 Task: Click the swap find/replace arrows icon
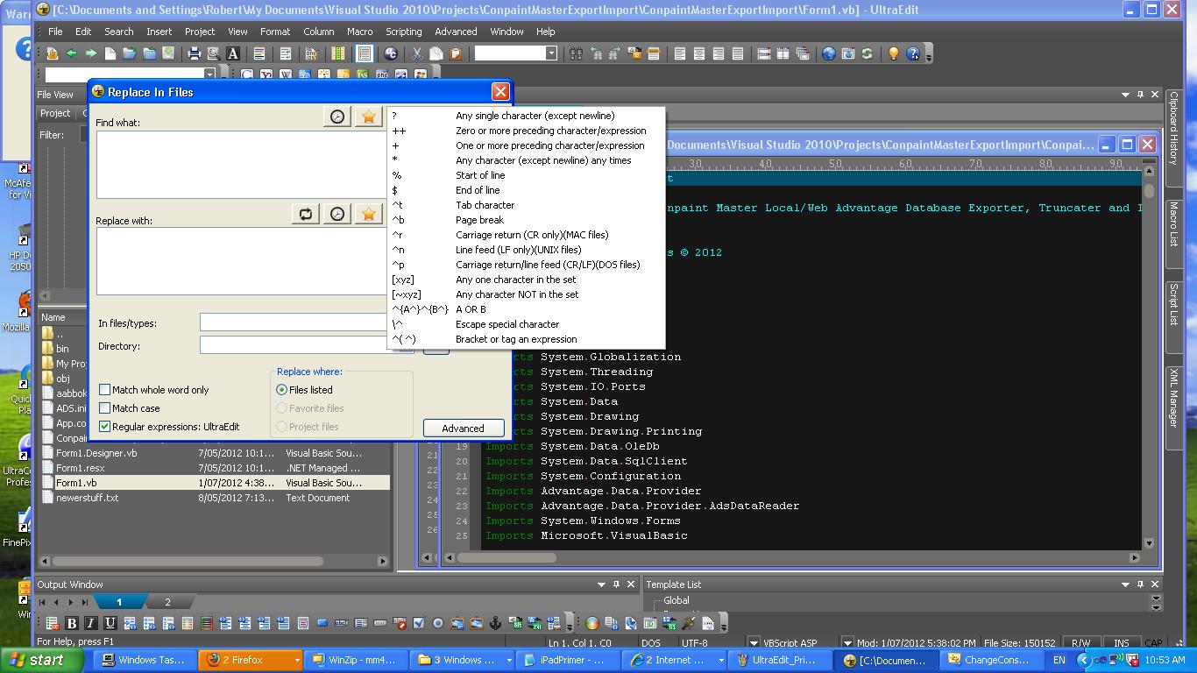click(x=306, y=214)
